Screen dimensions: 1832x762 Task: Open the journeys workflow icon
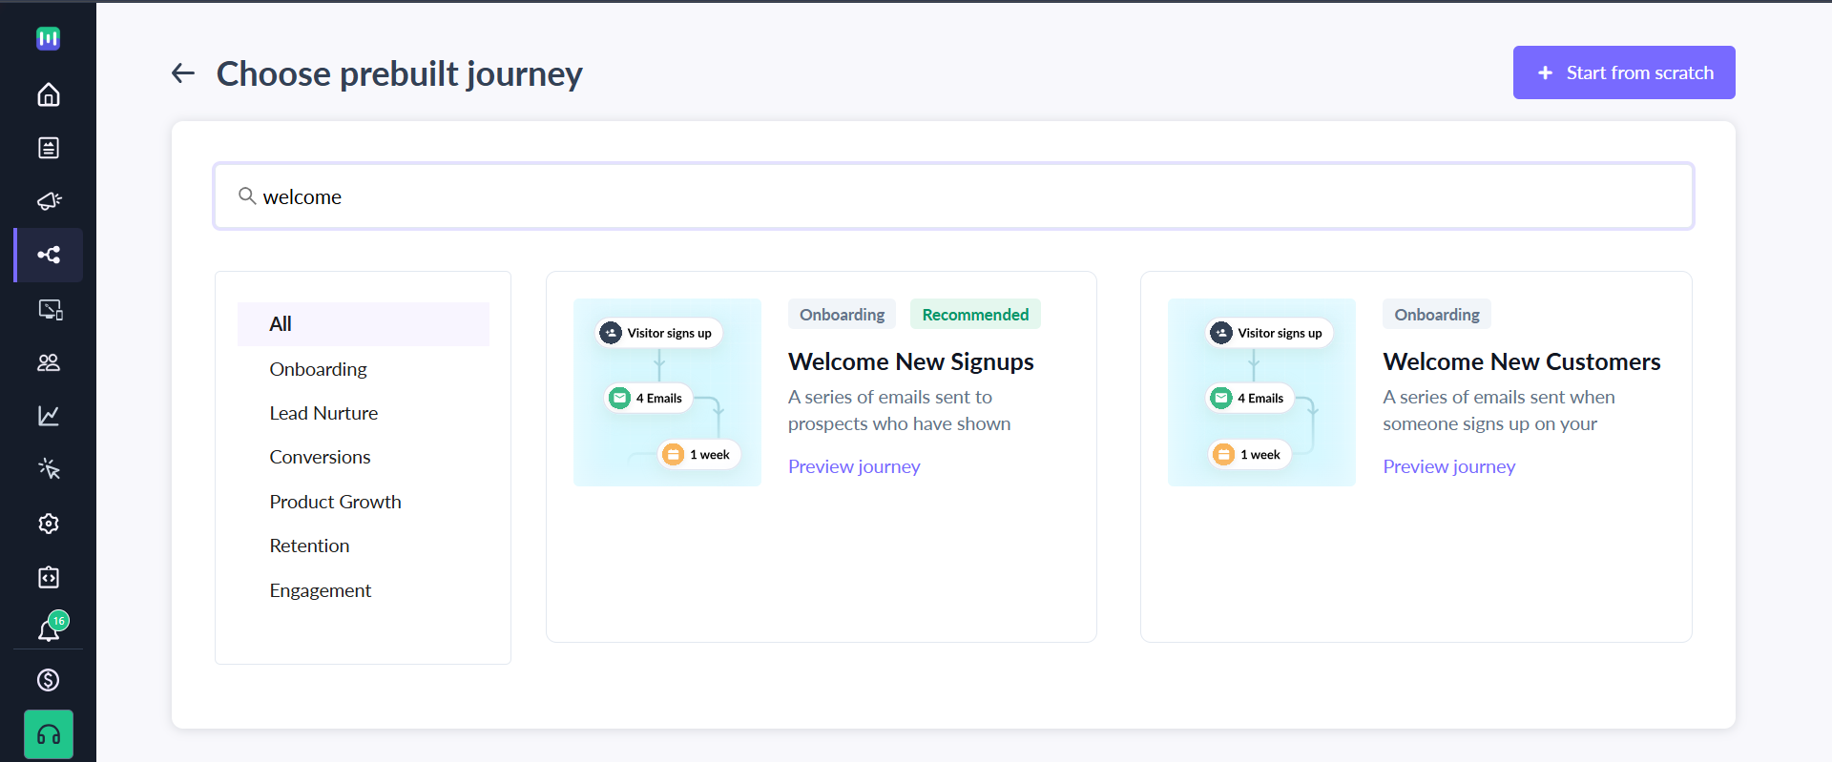(x=49, y=255)
